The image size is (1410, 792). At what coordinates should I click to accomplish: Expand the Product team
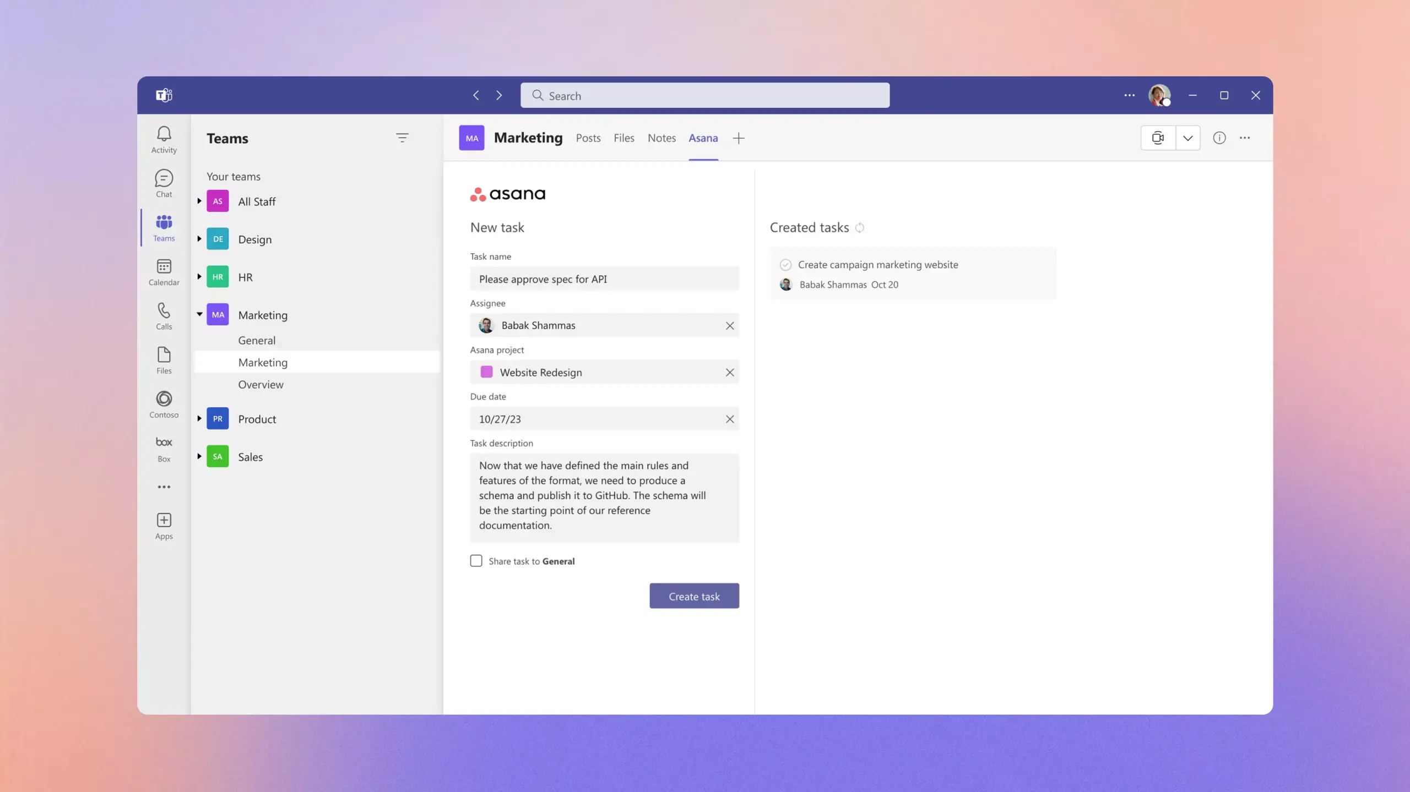tap(199, 418)
